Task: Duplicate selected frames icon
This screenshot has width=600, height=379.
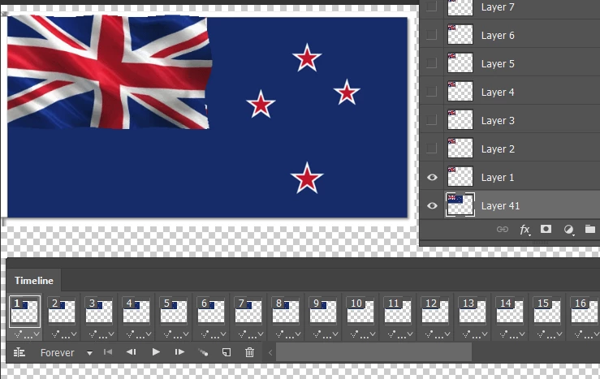Action: coord(227,352)
